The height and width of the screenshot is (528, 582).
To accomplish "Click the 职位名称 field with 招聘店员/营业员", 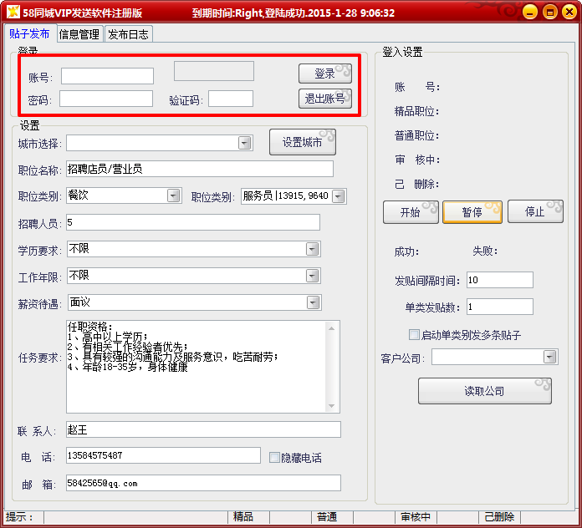I will coord(200,169).
